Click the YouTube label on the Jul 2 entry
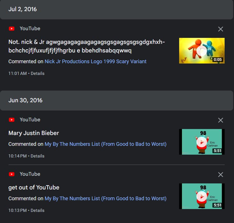Viewport: 234px width, 223px height. [30, 28]
